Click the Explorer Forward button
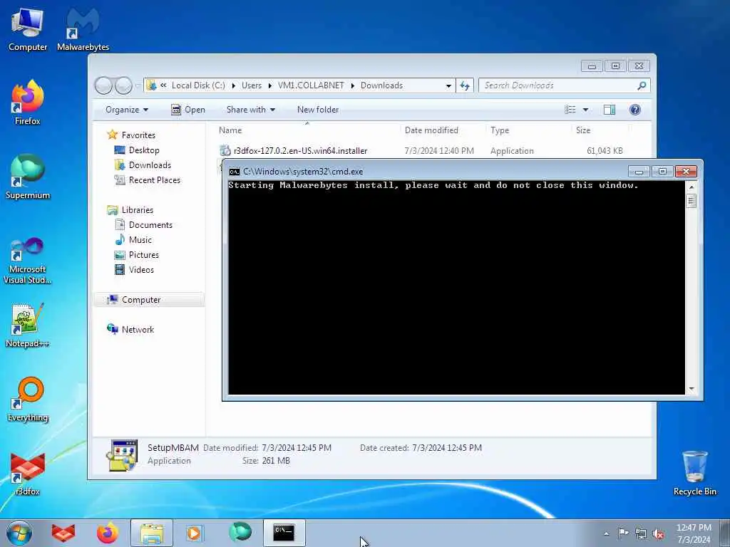The height and width of the screenshot is (547, 730). tap(123, 85)
